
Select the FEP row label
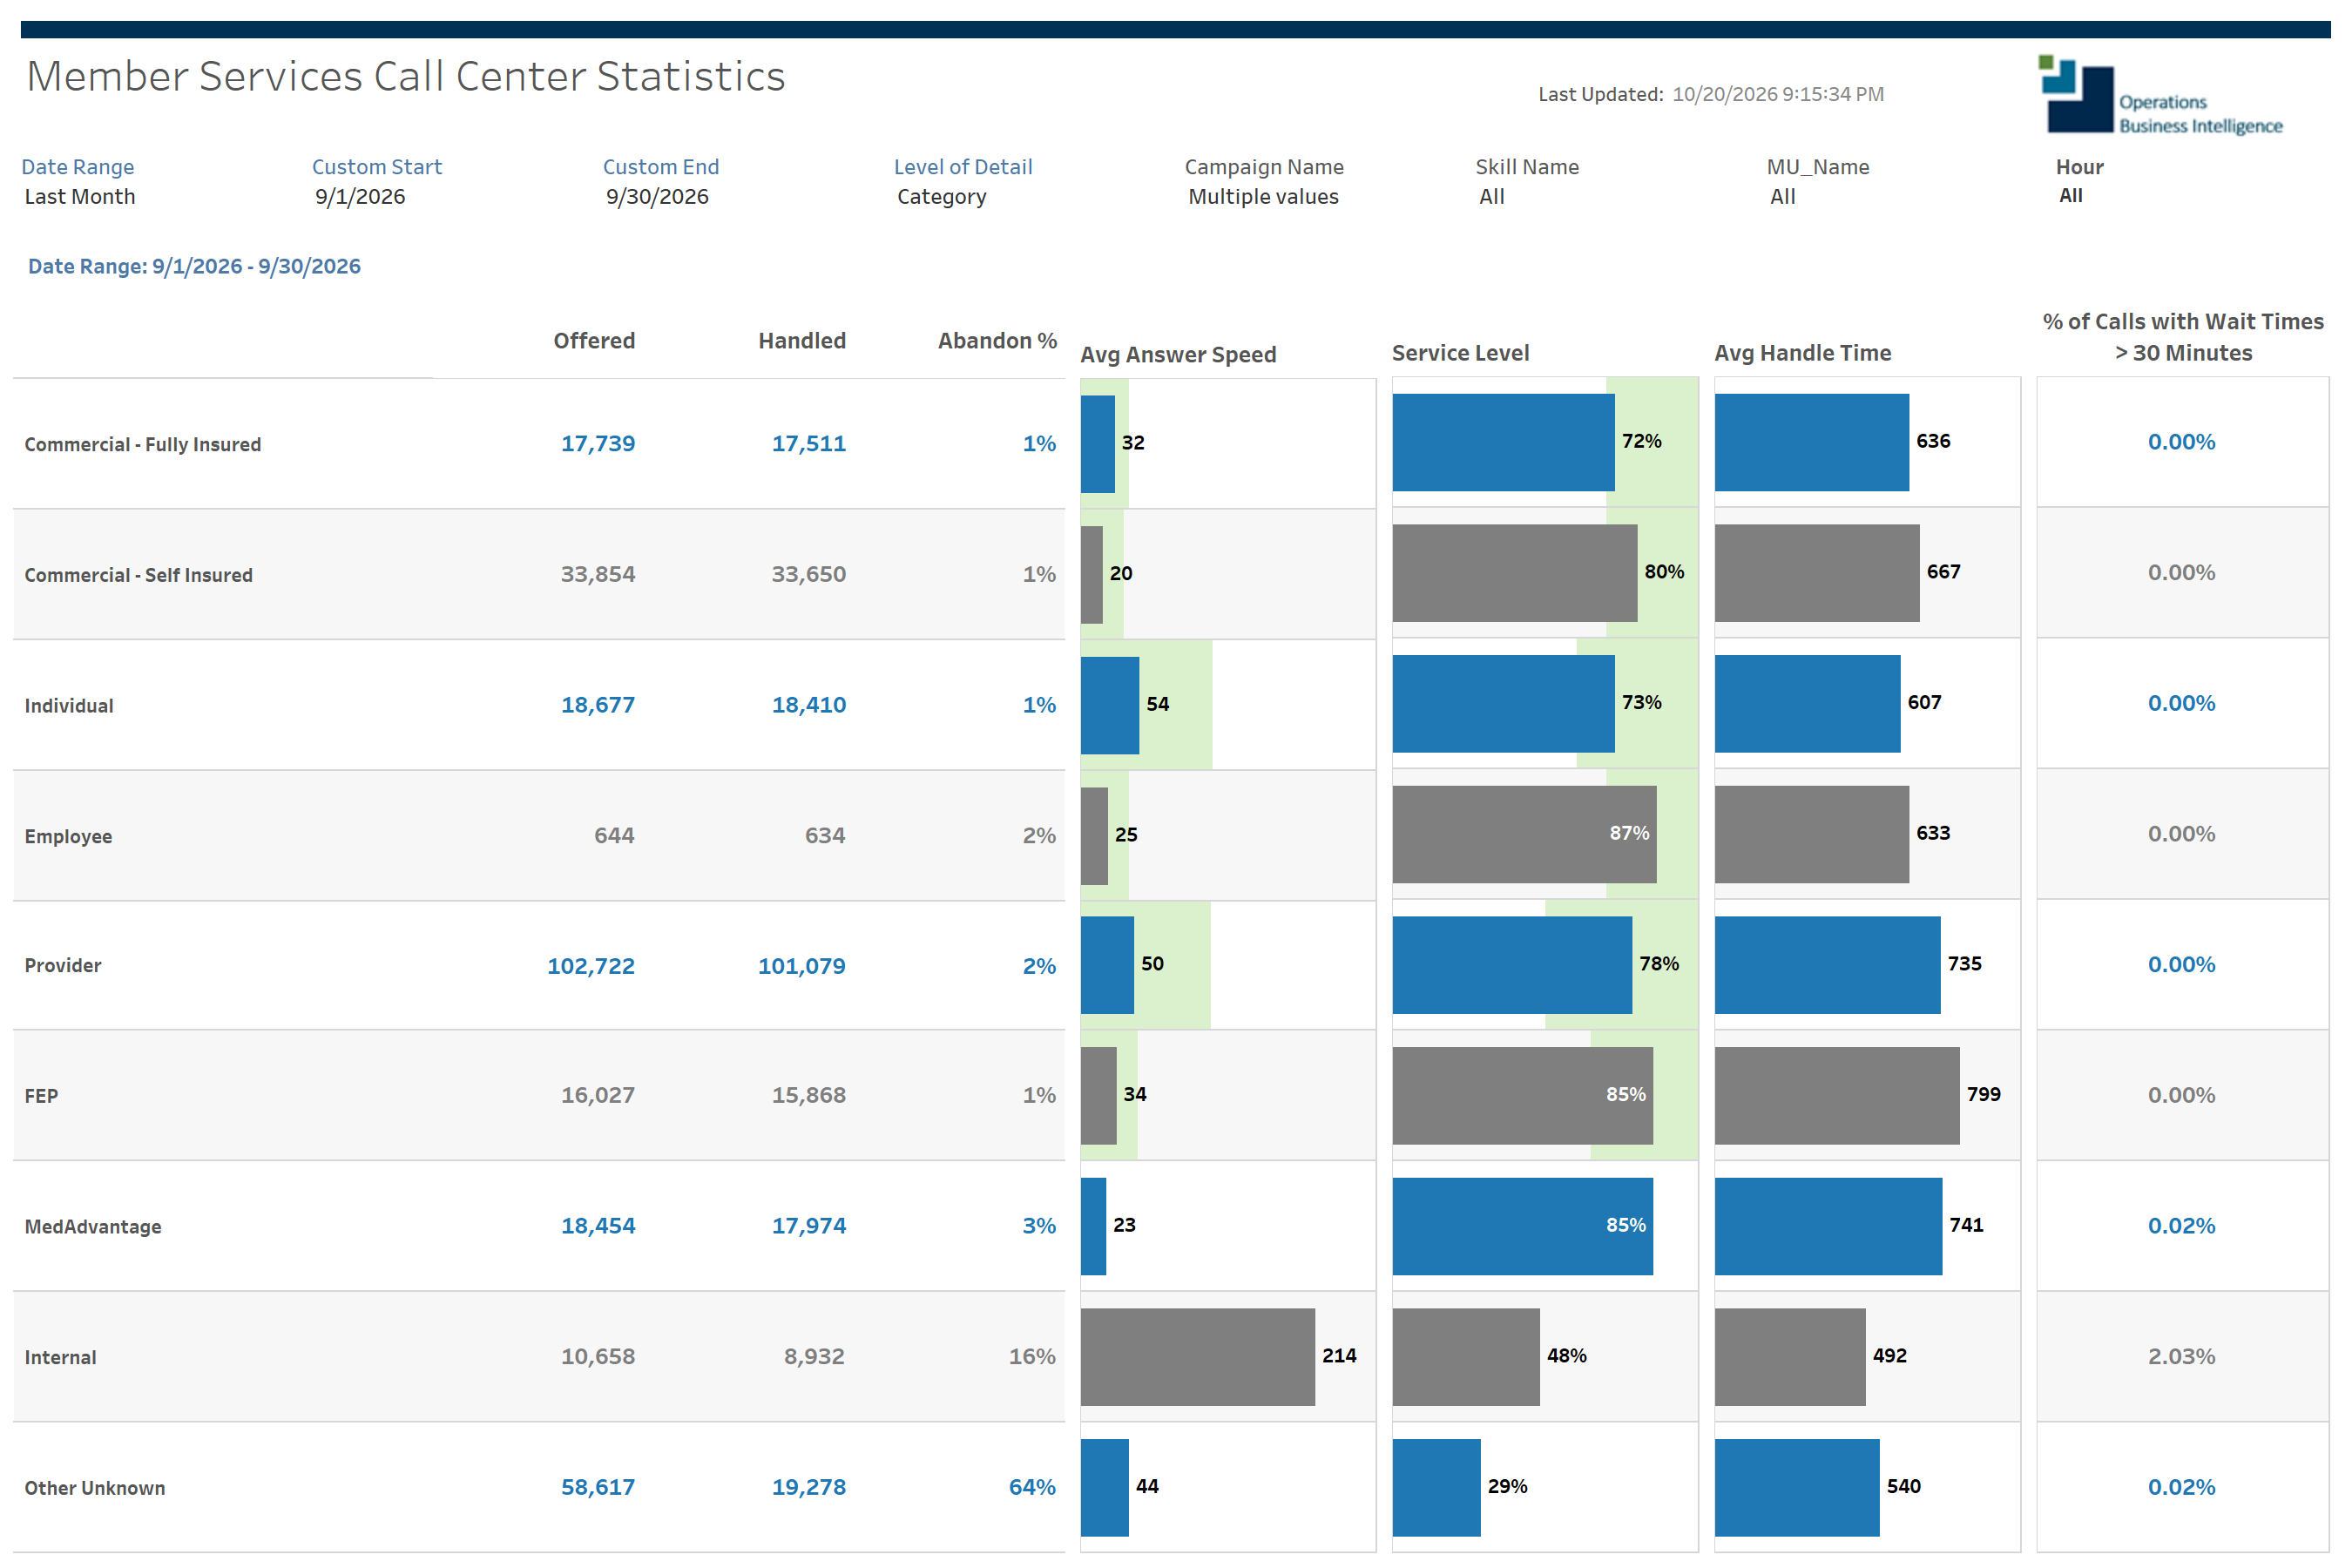coord(41,1096)
